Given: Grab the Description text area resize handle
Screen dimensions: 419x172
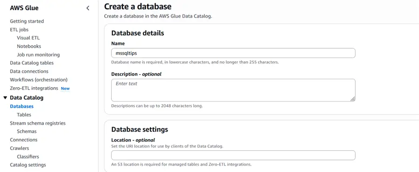Looking at the screenshot, I should (x=353, y=99).
